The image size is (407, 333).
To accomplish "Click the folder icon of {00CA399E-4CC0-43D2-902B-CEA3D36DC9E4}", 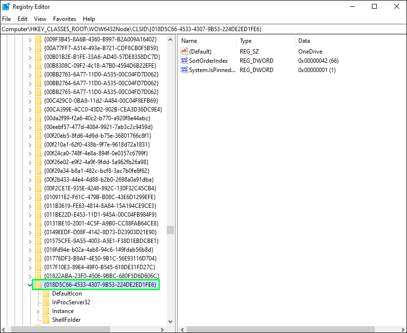I will 38,110.
